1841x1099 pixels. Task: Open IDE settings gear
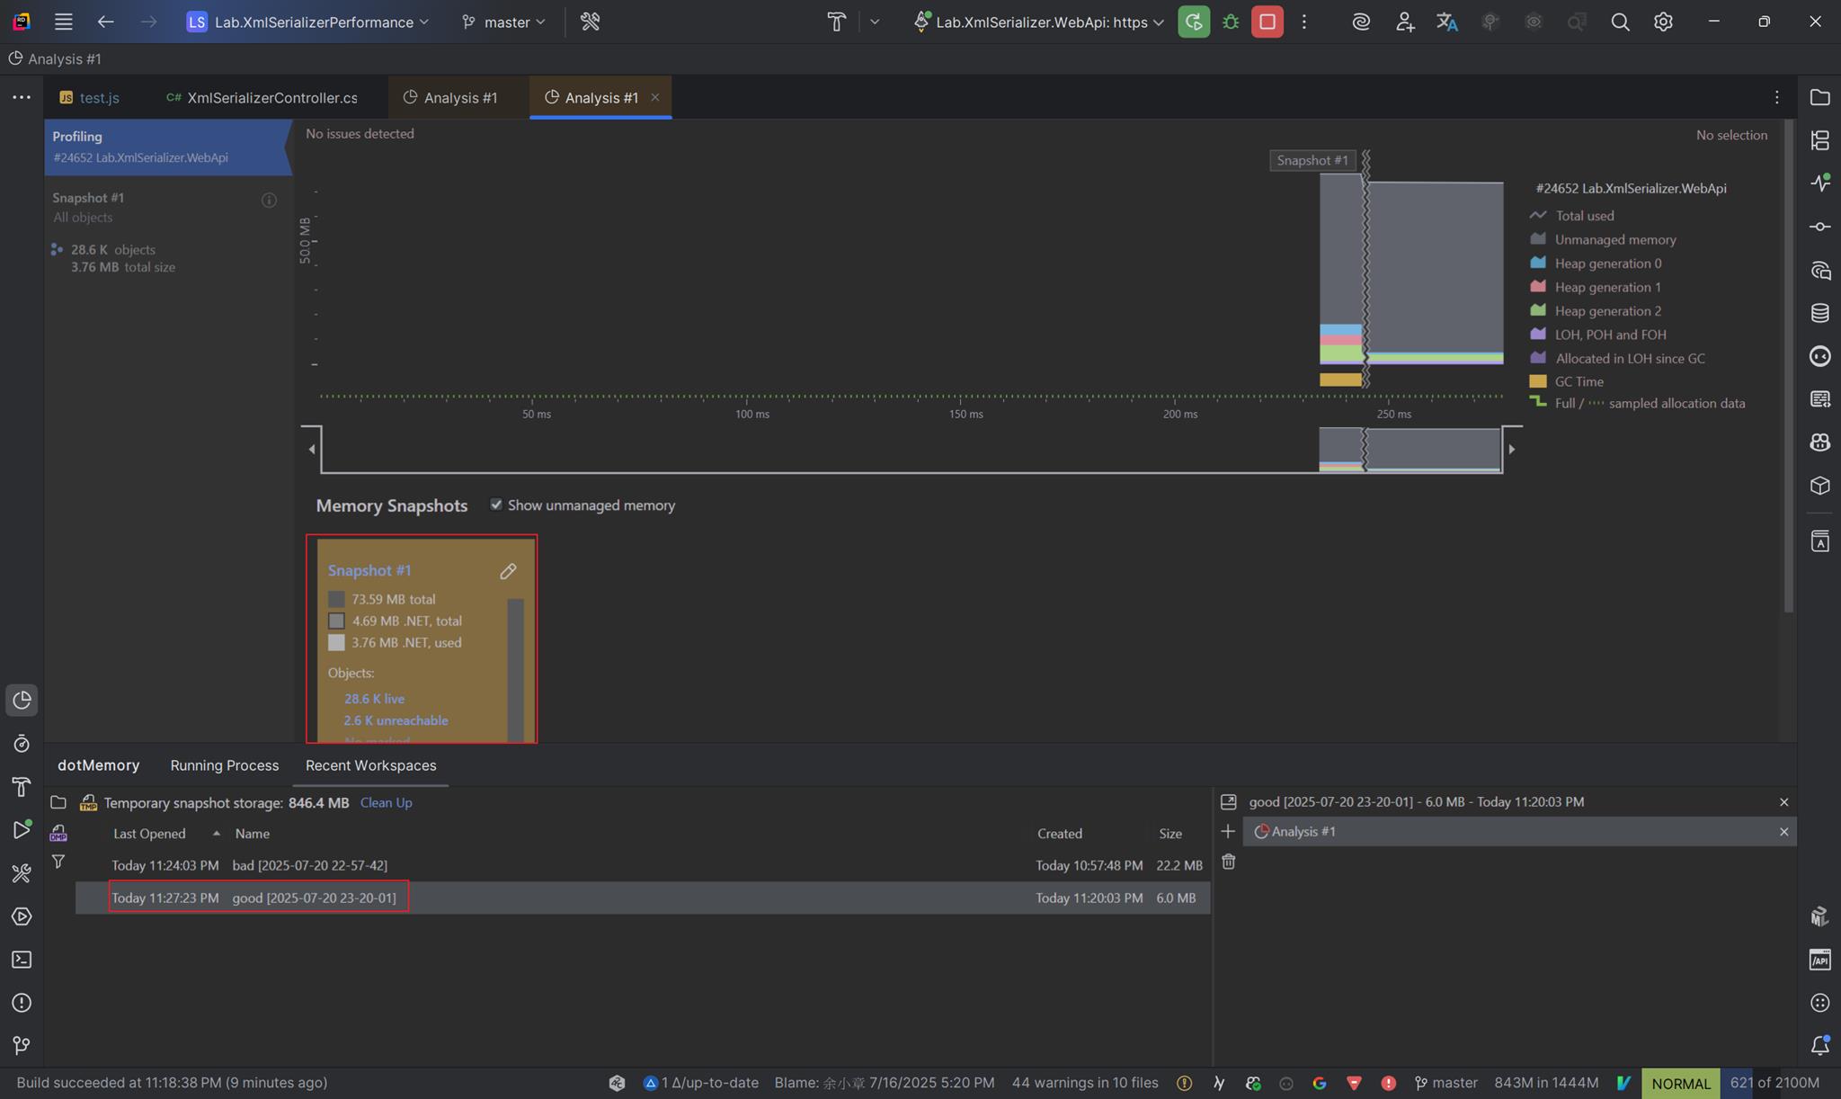click(1663, 22)
